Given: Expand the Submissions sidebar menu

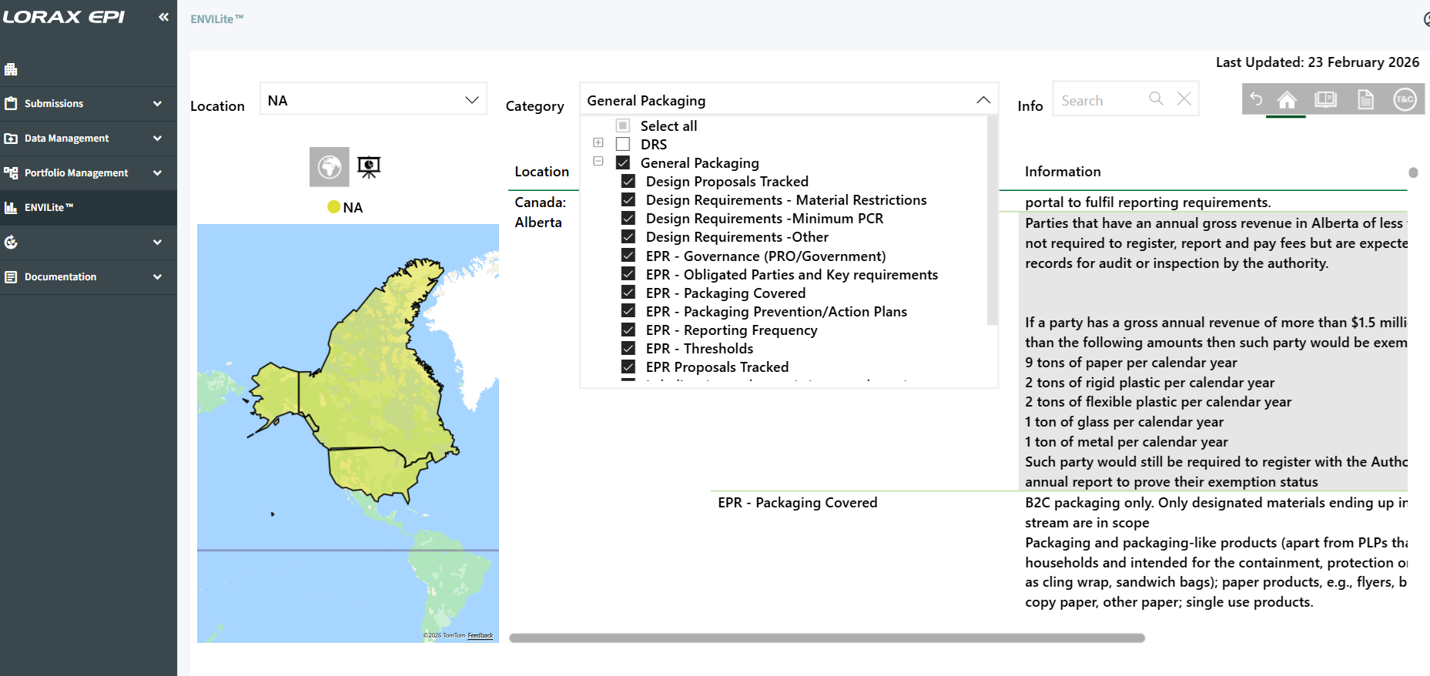Looking at the screenshot, I should coord(85,103).
